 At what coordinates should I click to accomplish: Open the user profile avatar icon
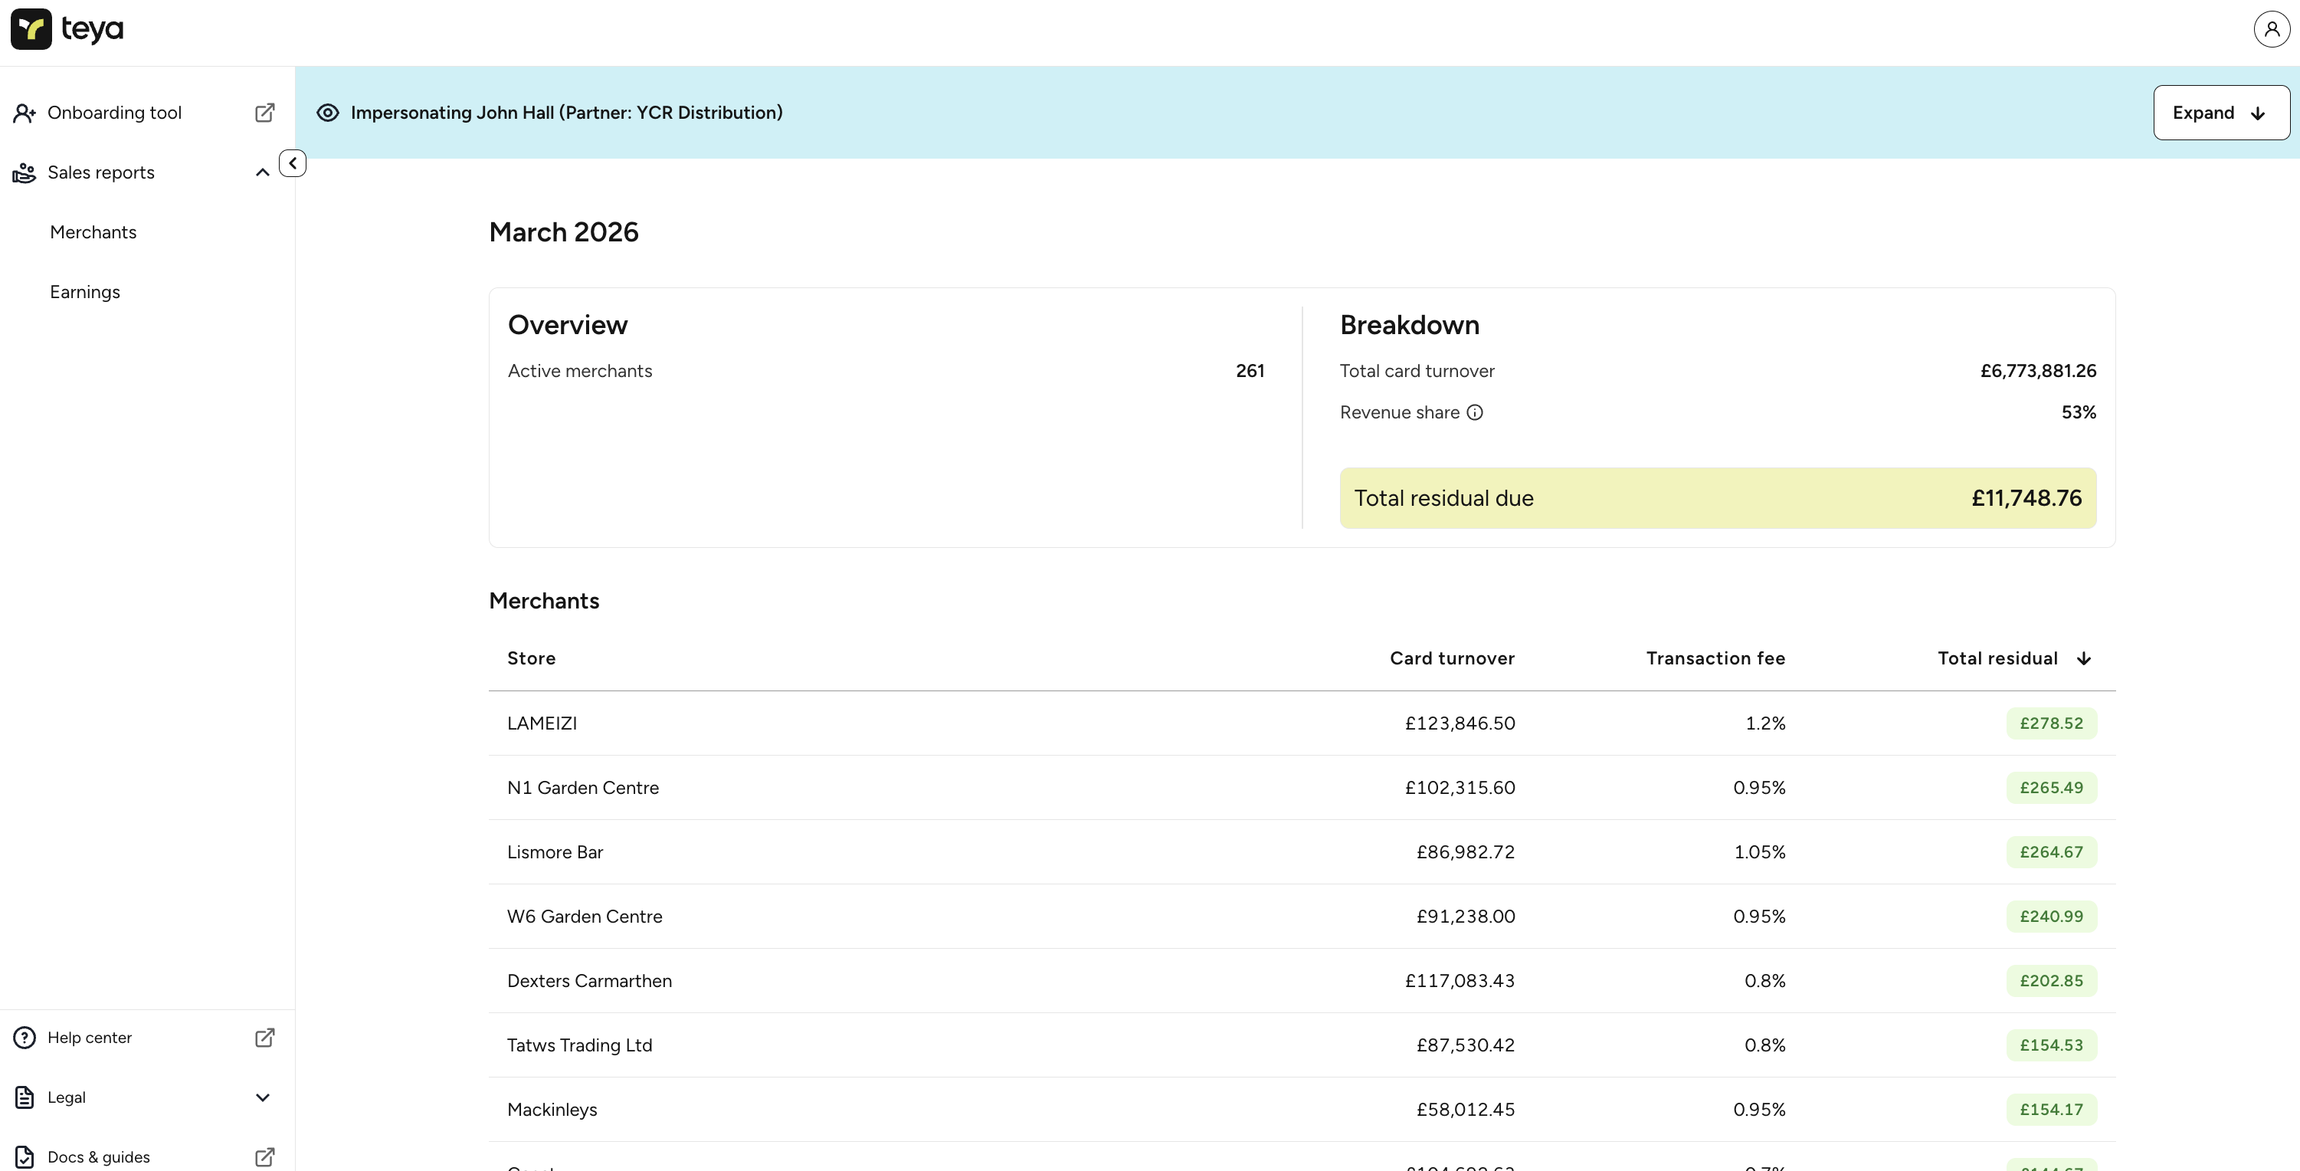[x=2272, y=29]
